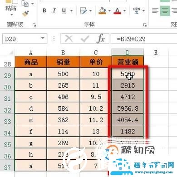Select column E header
The image size is (177, 177).
(156, 53)
